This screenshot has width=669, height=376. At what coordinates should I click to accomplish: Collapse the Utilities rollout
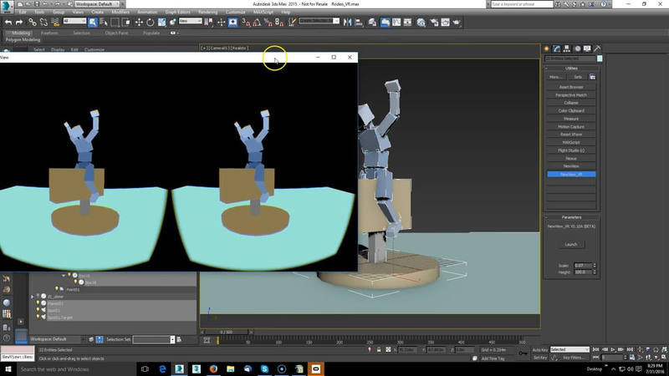pos(571,67)
